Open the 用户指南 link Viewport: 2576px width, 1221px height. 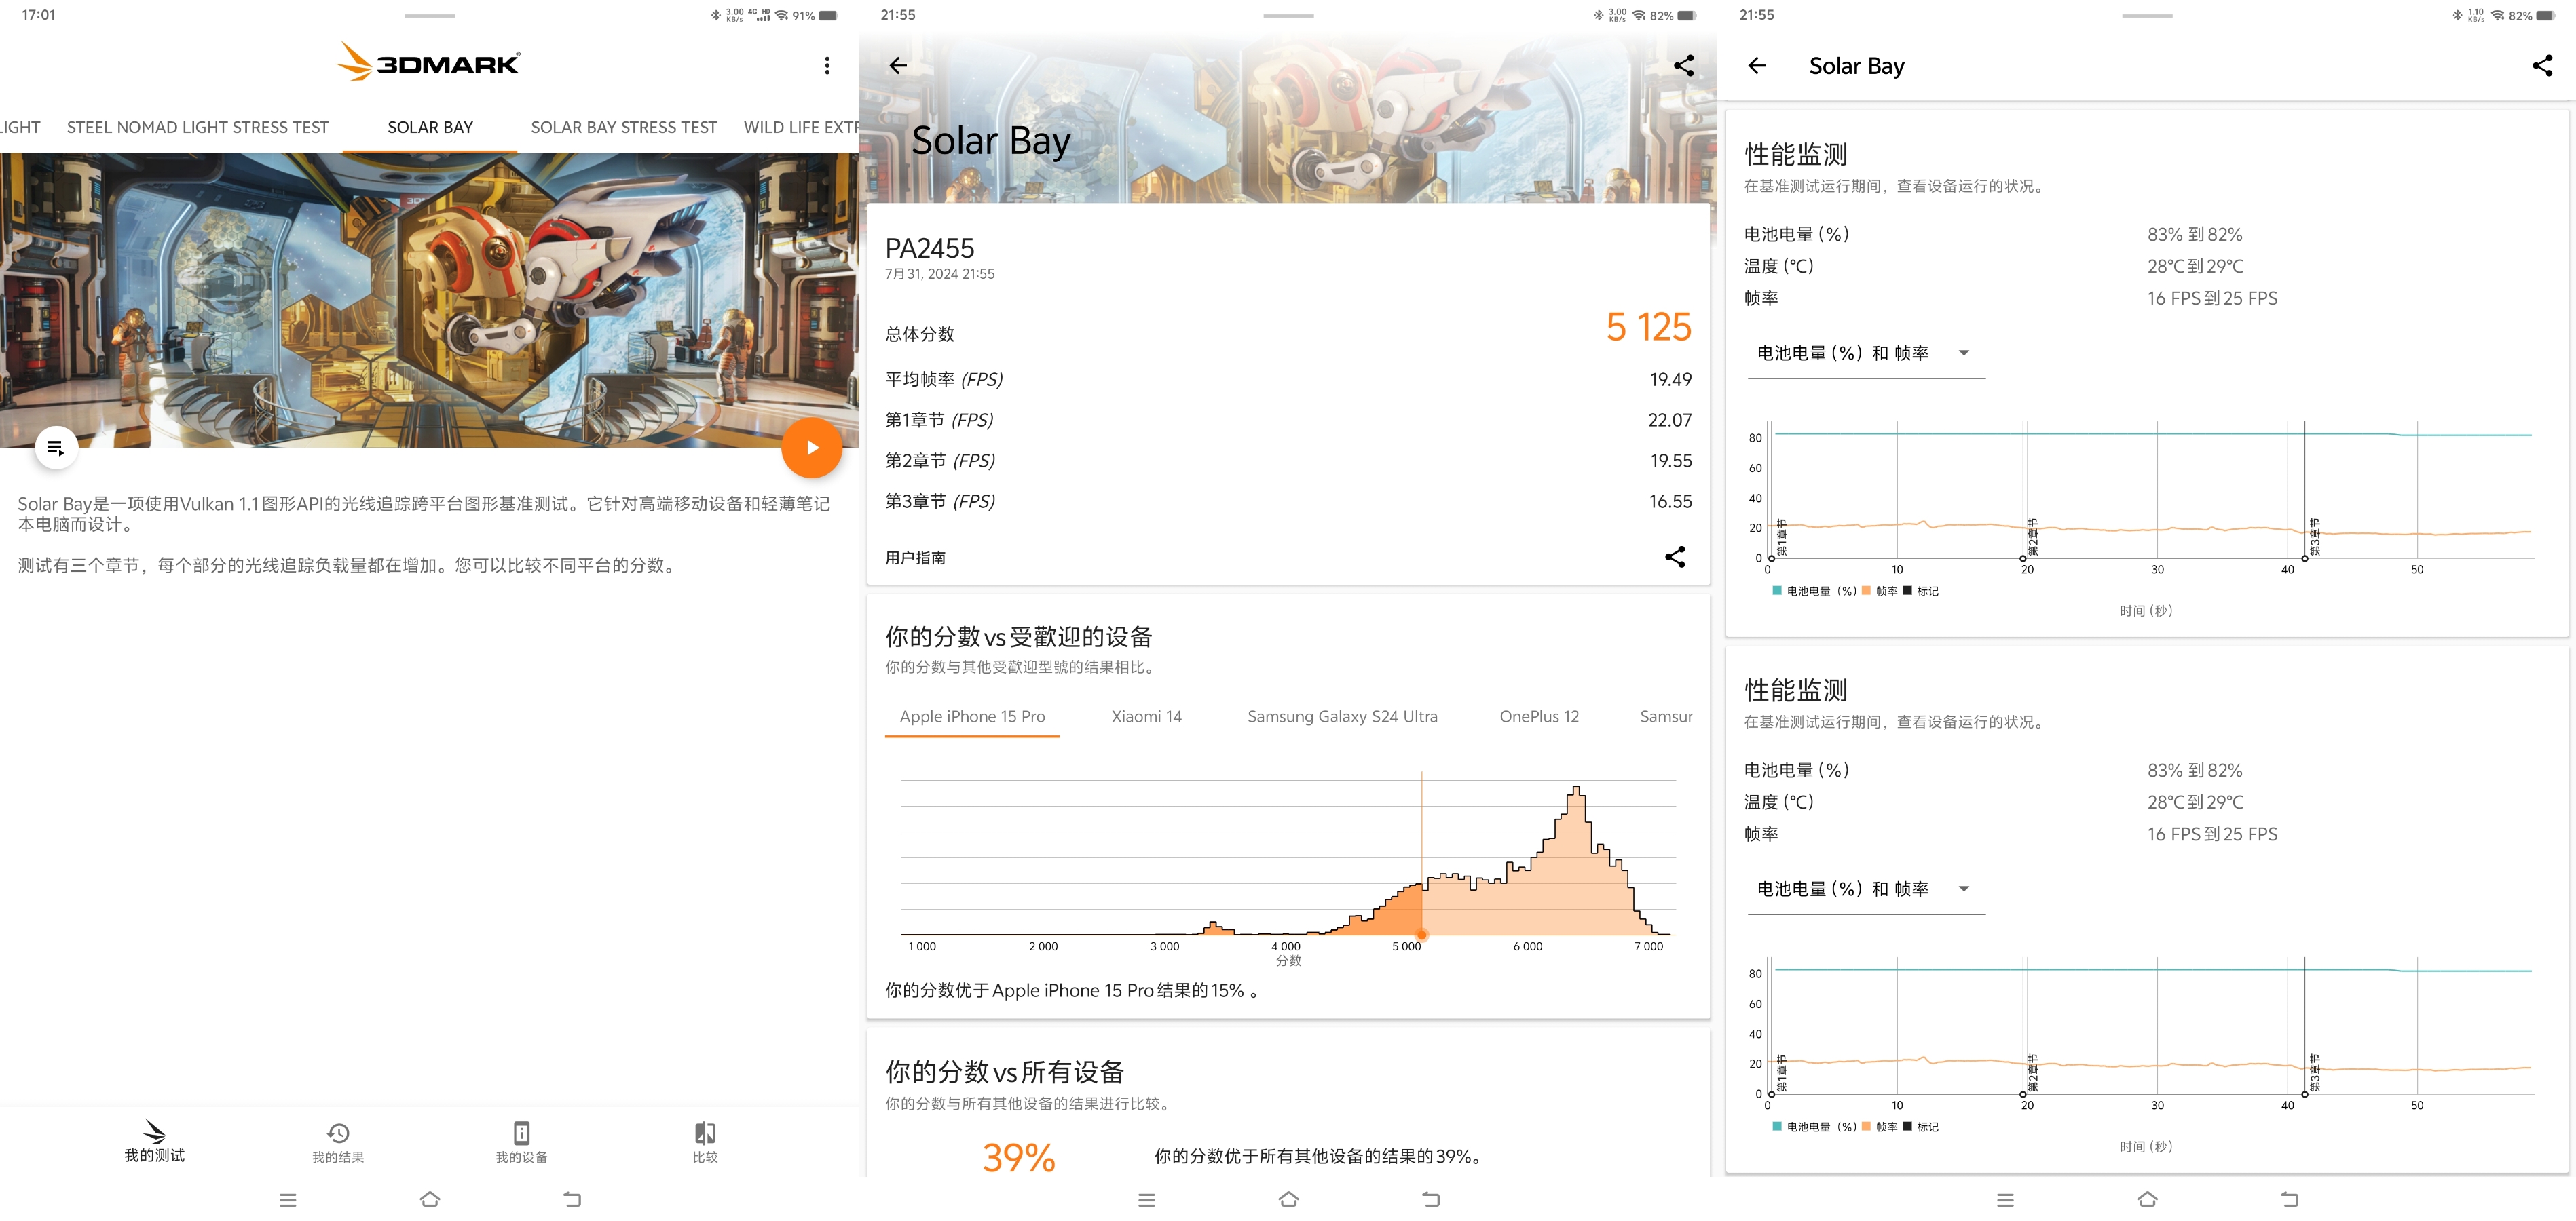click(915, 558)
